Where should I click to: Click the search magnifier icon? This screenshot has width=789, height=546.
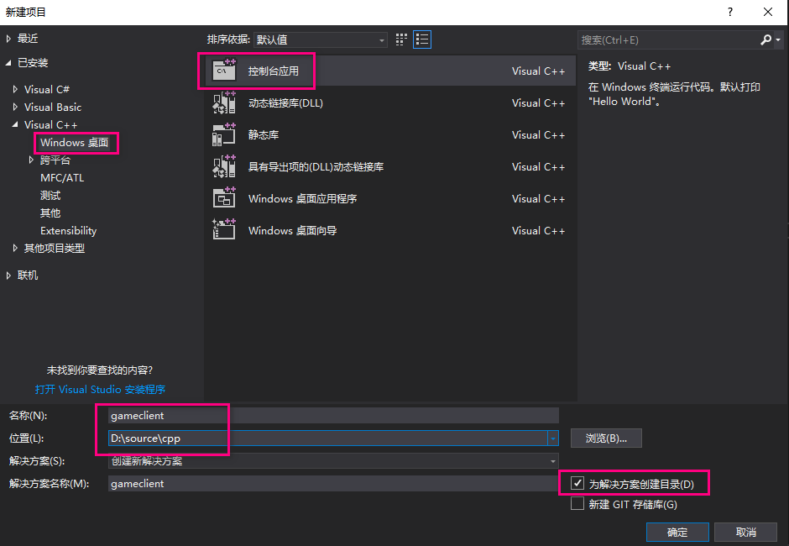[x=765, y=39]
